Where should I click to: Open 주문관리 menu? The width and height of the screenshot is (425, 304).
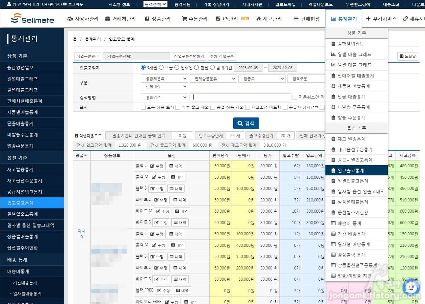point(195,19)
